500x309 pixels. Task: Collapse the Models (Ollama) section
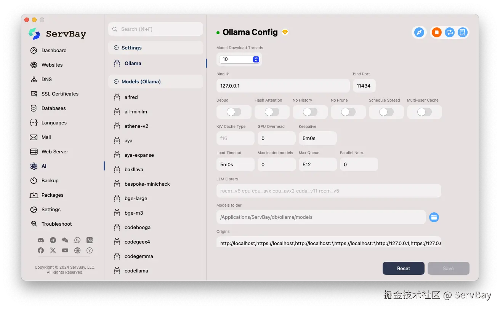[155, 81]
